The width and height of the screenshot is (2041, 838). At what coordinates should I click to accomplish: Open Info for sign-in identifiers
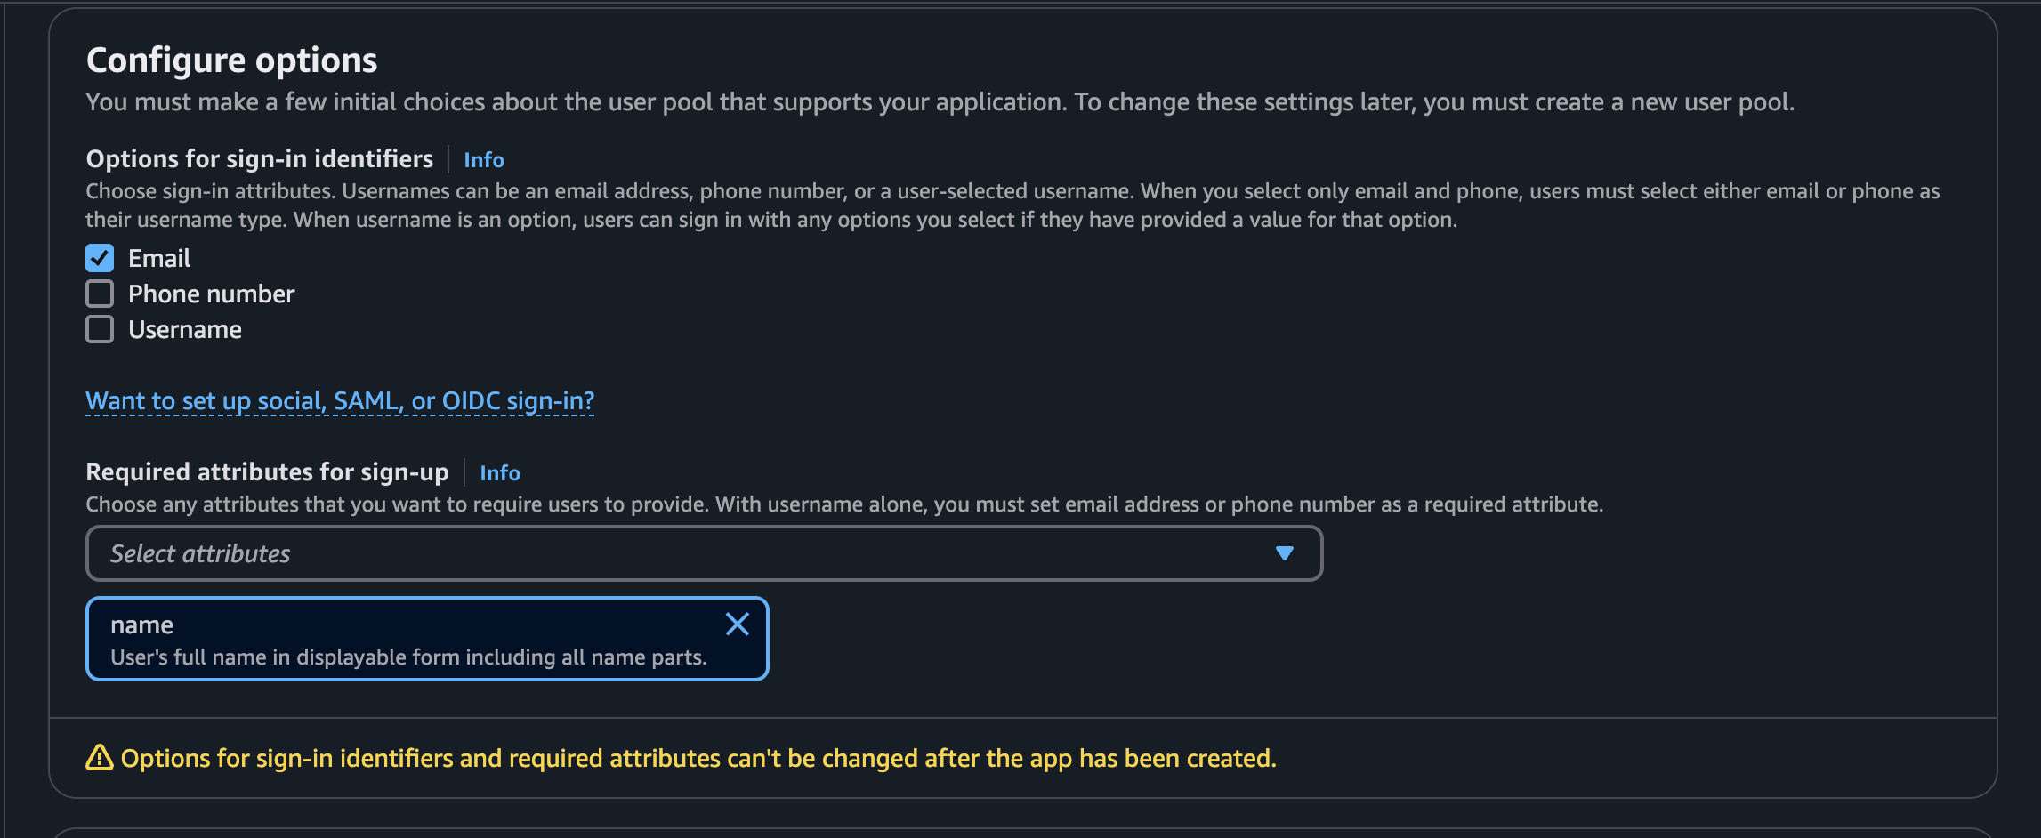[484, 160]
